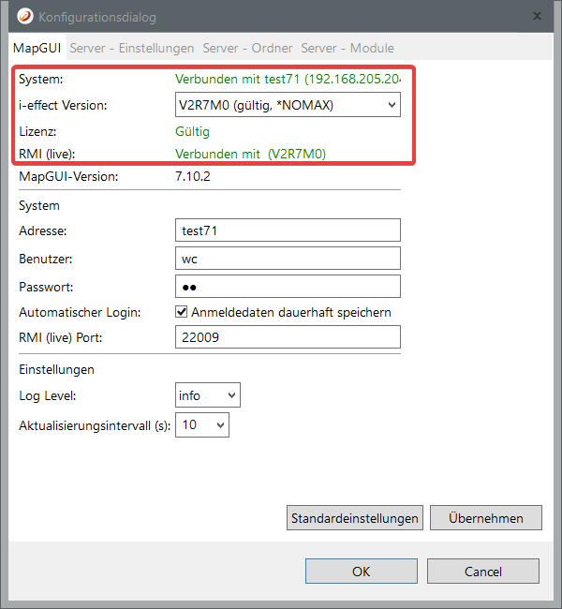
Task: Click into the Passwort field
Action: (x=288, y=286)
